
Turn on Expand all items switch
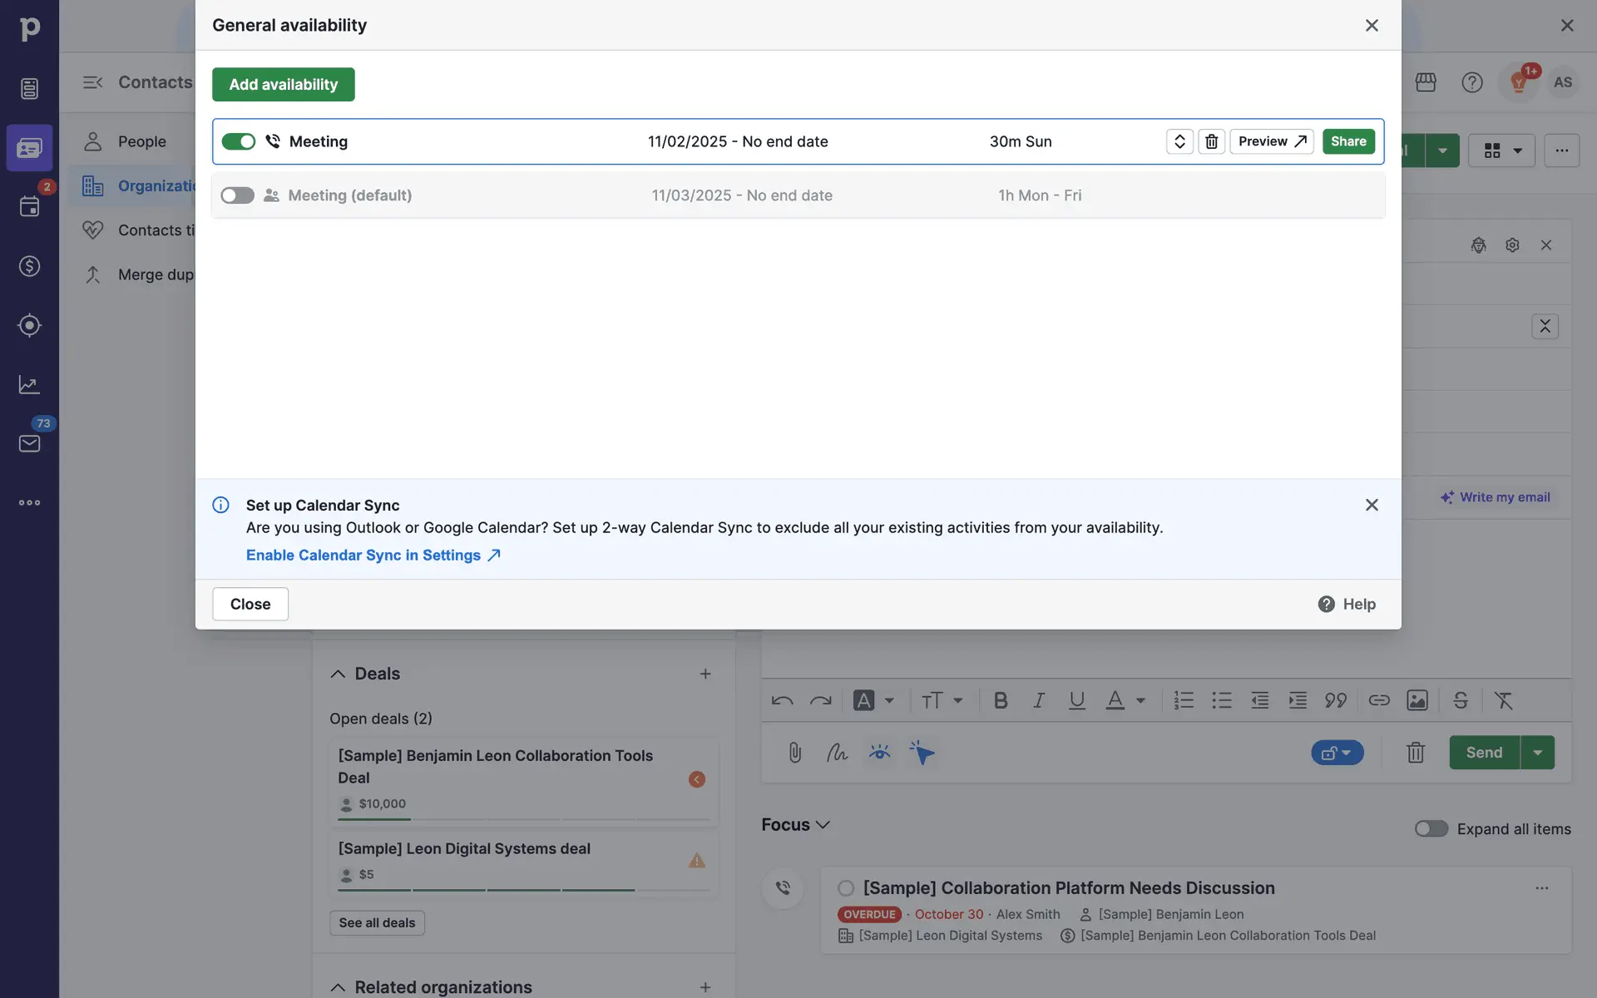[1431, 828]
